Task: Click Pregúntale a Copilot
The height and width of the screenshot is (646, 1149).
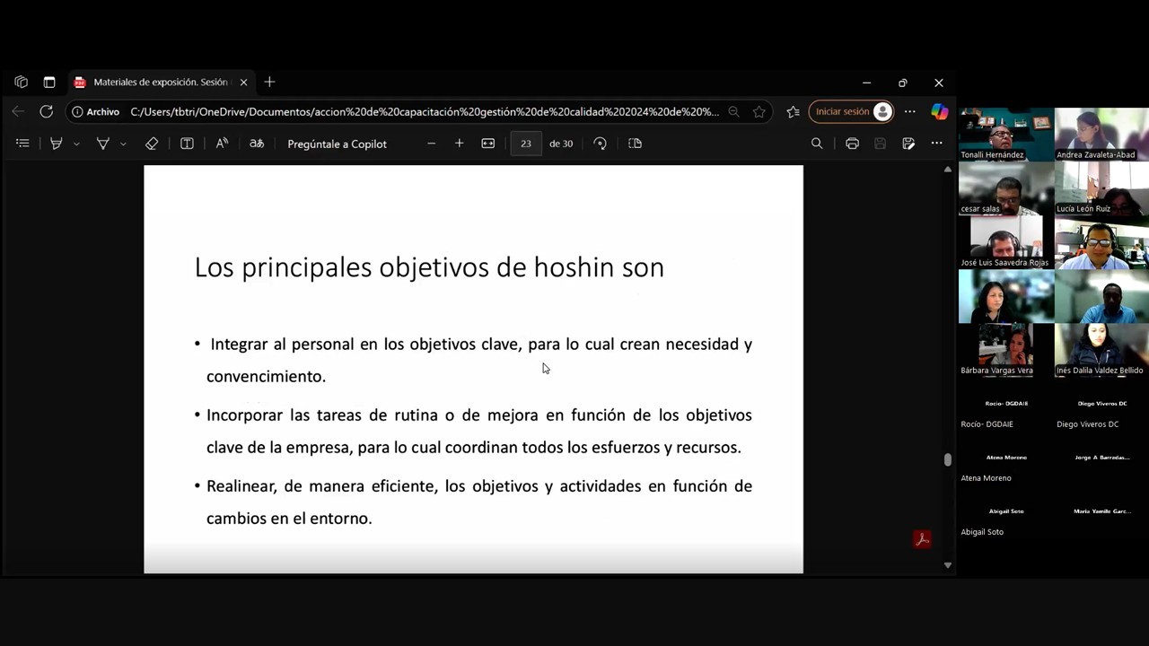Action: pos(337,144)
